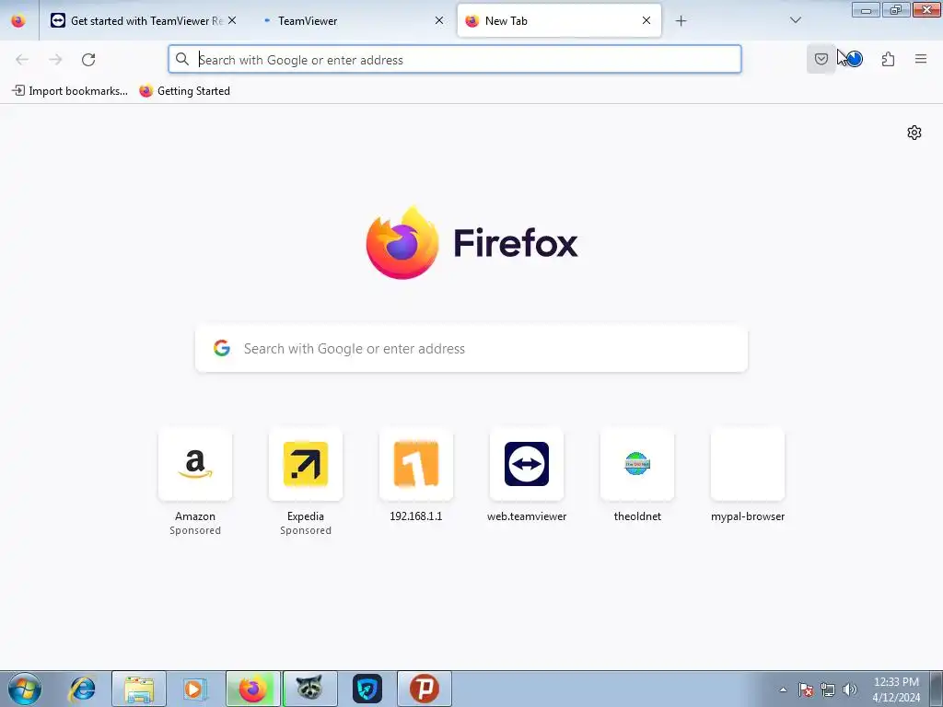
Task: Personalize new tab with gear icon
Action: pos(914,133)
